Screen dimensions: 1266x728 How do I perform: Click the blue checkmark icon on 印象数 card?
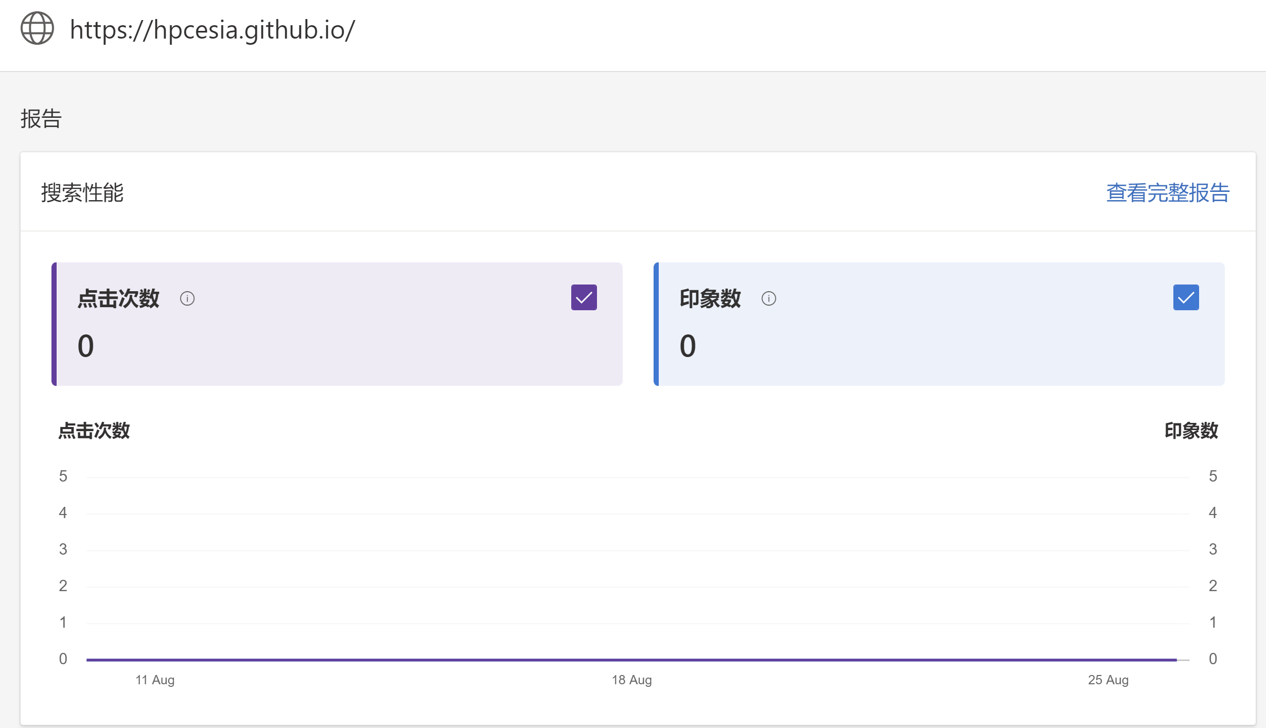(1186, 297)
